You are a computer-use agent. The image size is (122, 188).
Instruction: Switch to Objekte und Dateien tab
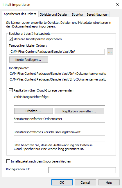point(54,14)
